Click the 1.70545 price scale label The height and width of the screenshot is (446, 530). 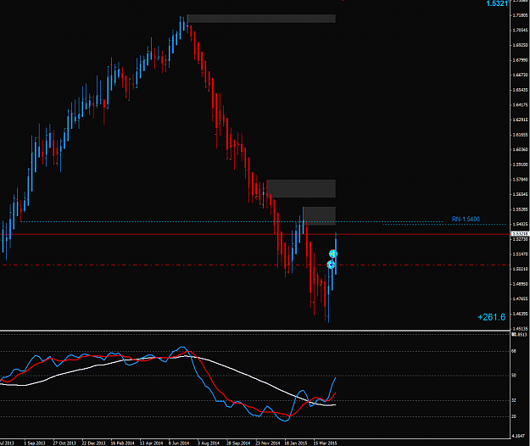click(x=520, y=30)
